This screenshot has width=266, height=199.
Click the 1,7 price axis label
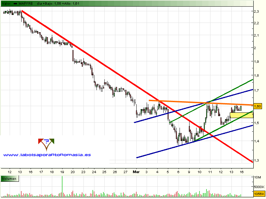click(x=256, y=90)
